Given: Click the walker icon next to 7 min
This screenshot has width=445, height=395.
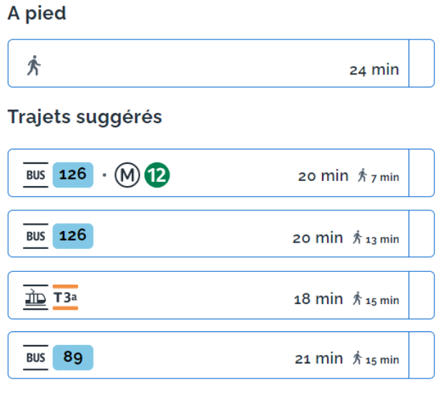Looking at the screenshot, I should tap(362, 175).
